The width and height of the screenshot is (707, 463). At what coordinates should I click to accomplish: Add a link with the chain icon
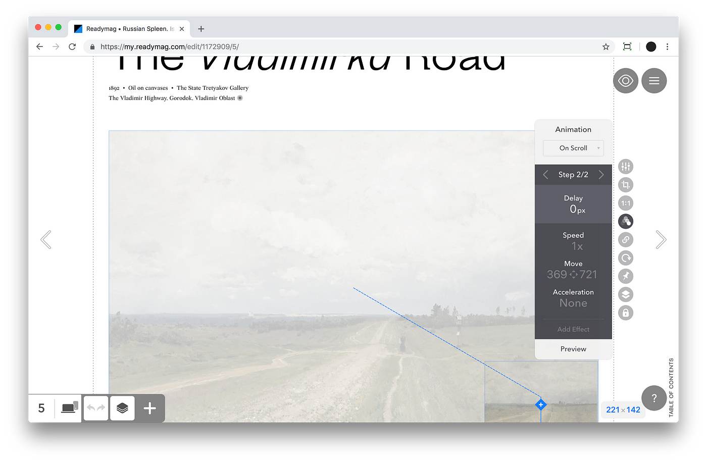pyautogui.click(x=626, y=239)
